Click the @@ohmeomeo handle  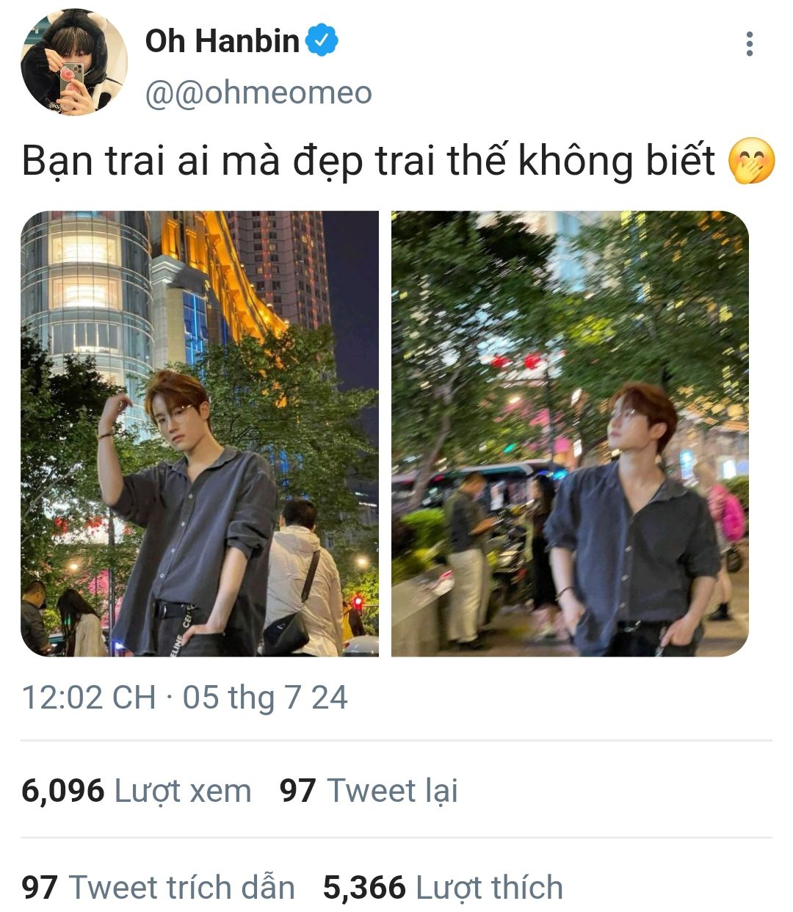pyautogui.click(x=258, y=93)
